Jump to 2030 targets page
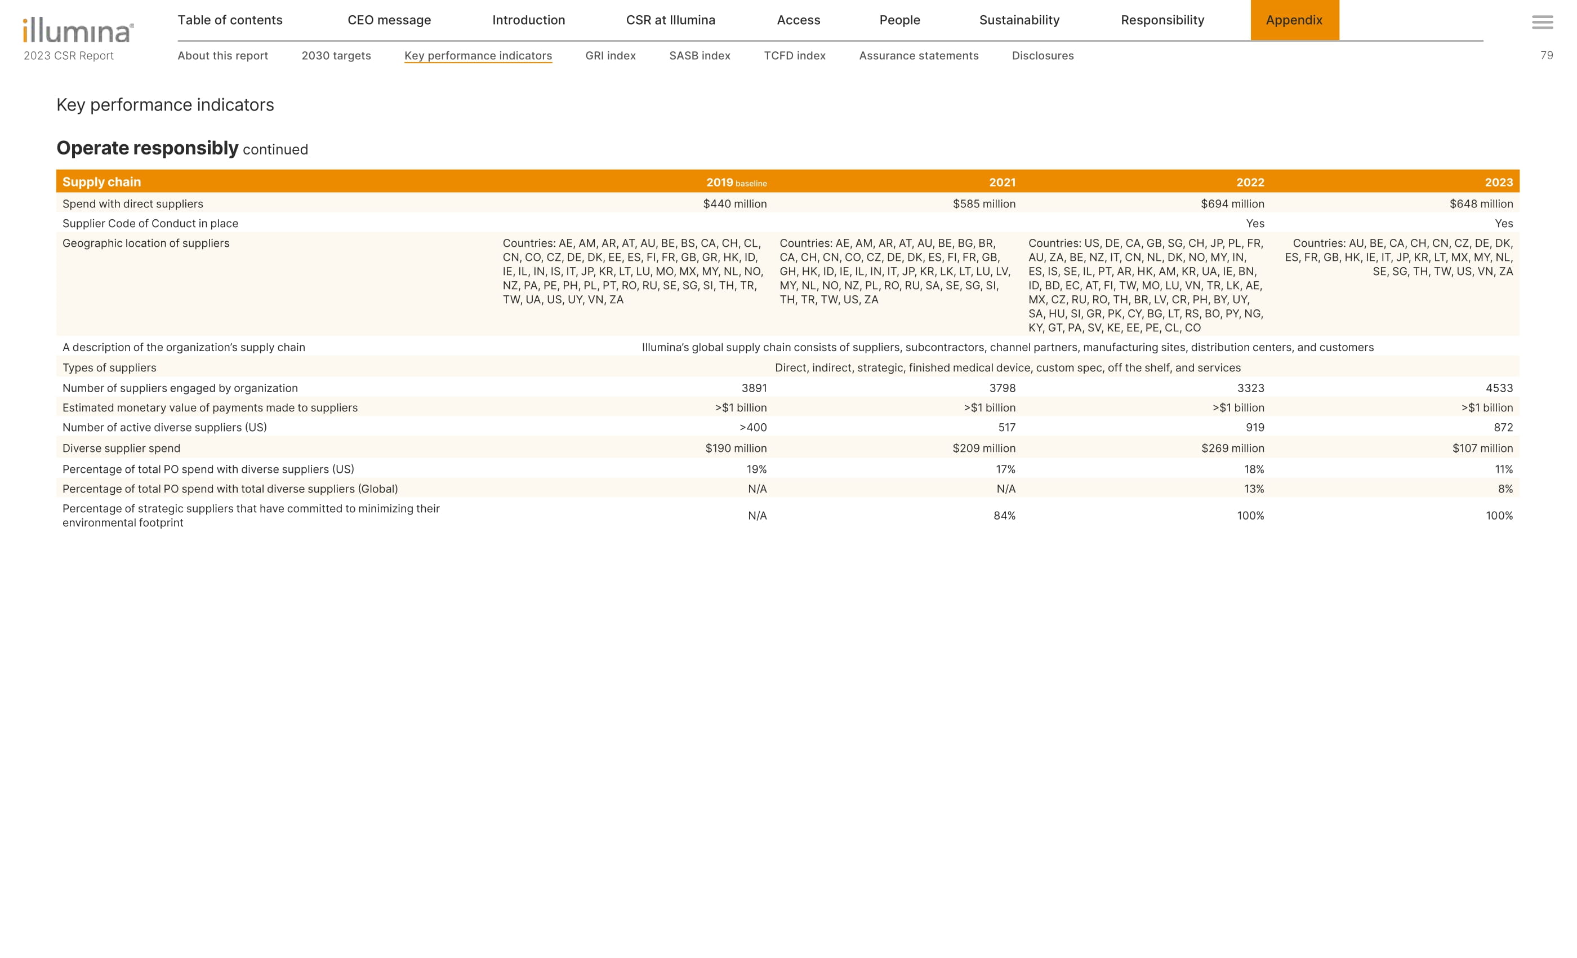This screenshot has height=958, width=1577. click(336, 56)
